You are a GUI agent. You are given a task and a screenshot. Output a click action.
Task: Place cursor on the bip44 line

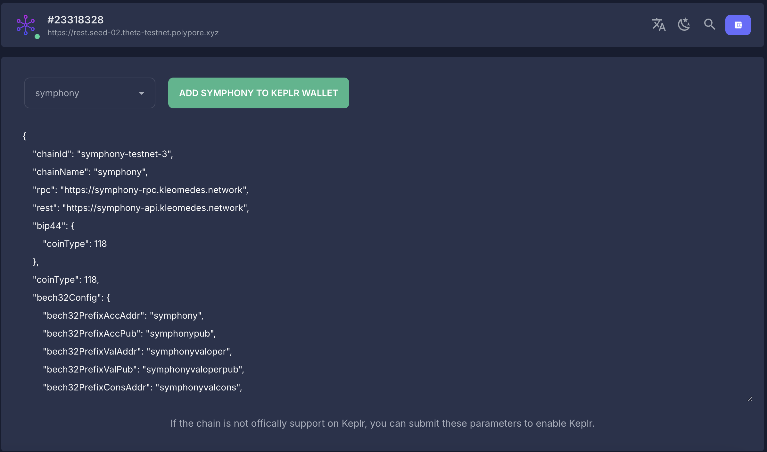point(54,226)
